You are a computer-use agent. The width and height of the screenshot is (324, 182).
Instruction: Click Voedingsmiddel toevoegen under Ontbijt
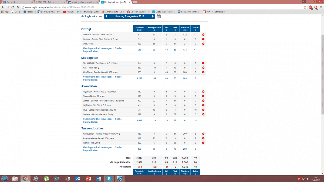(97, 48)
